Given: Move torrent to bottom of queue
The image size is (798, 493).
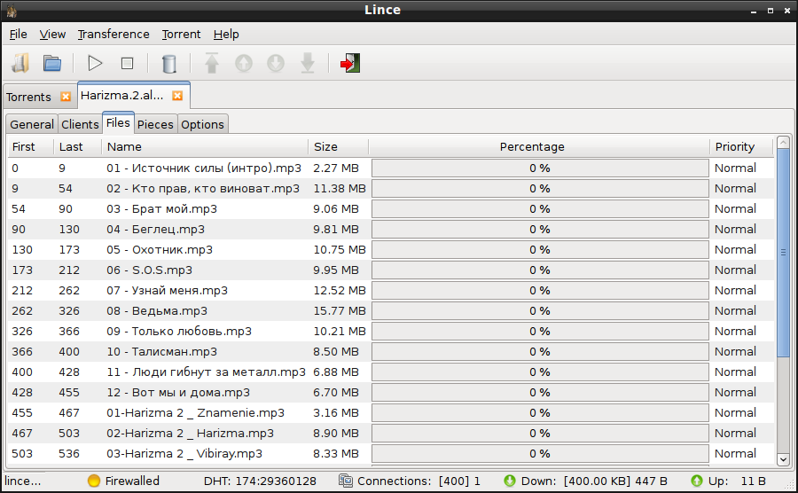Looking at the screenshot, I should point(308,64).
